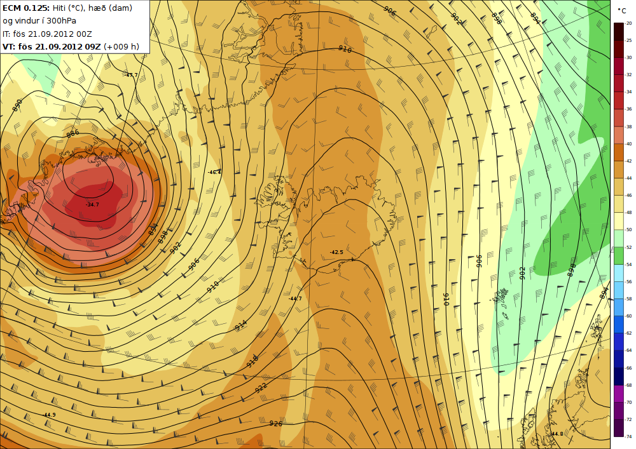The width and height of the screenshot is (636, 449).
Task: Click the -47.7 temperature value on the map
Action: (131, 76)
